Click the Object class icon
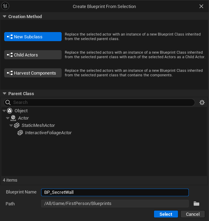The image size is (209, 221). click(10, 111)
